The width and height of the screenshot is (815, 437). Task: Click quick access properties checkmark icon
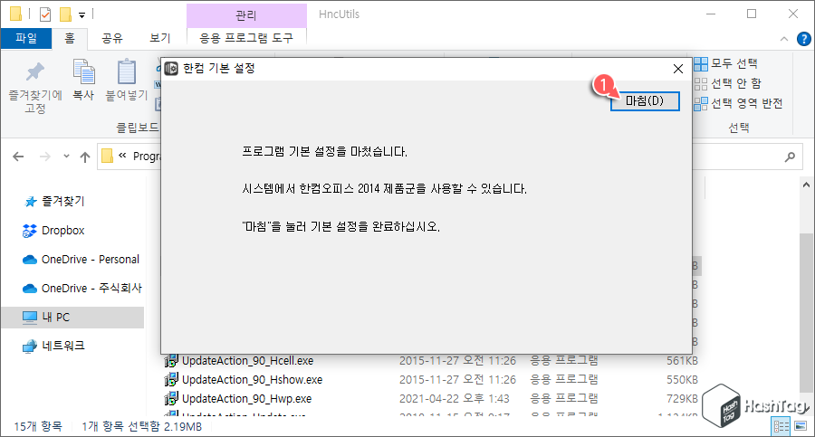45,14
